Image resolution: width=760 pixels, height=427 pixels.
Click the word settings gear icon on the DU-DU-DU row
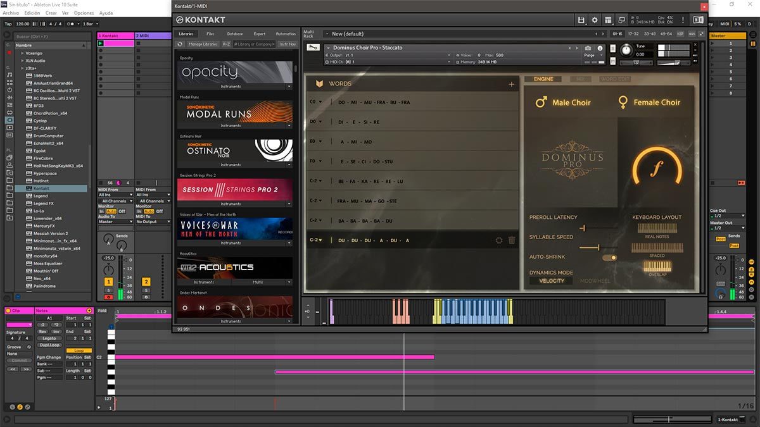coord(498,240)
